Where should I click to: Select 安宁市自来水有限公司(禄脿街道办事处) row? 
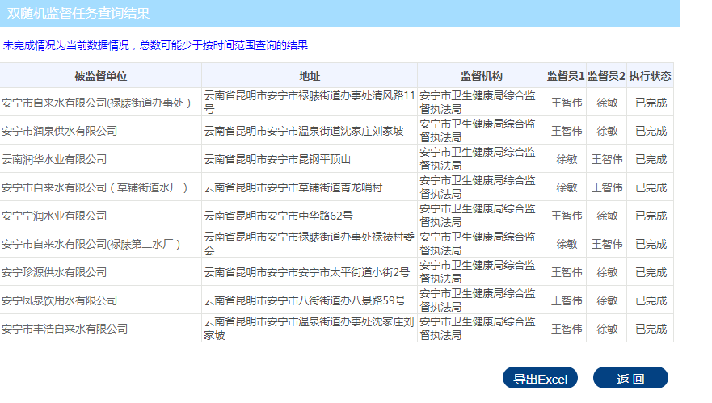(x=336, y=103)
